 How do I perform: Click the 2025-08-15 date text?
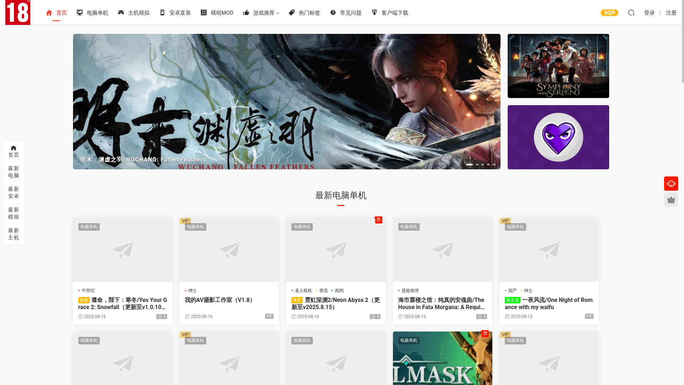(x=522, y=317)
